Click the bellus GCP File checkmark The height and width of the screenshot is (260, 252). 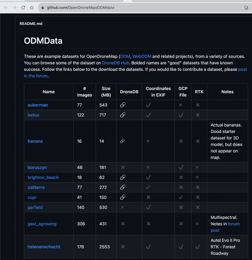[x=181, y=115]
